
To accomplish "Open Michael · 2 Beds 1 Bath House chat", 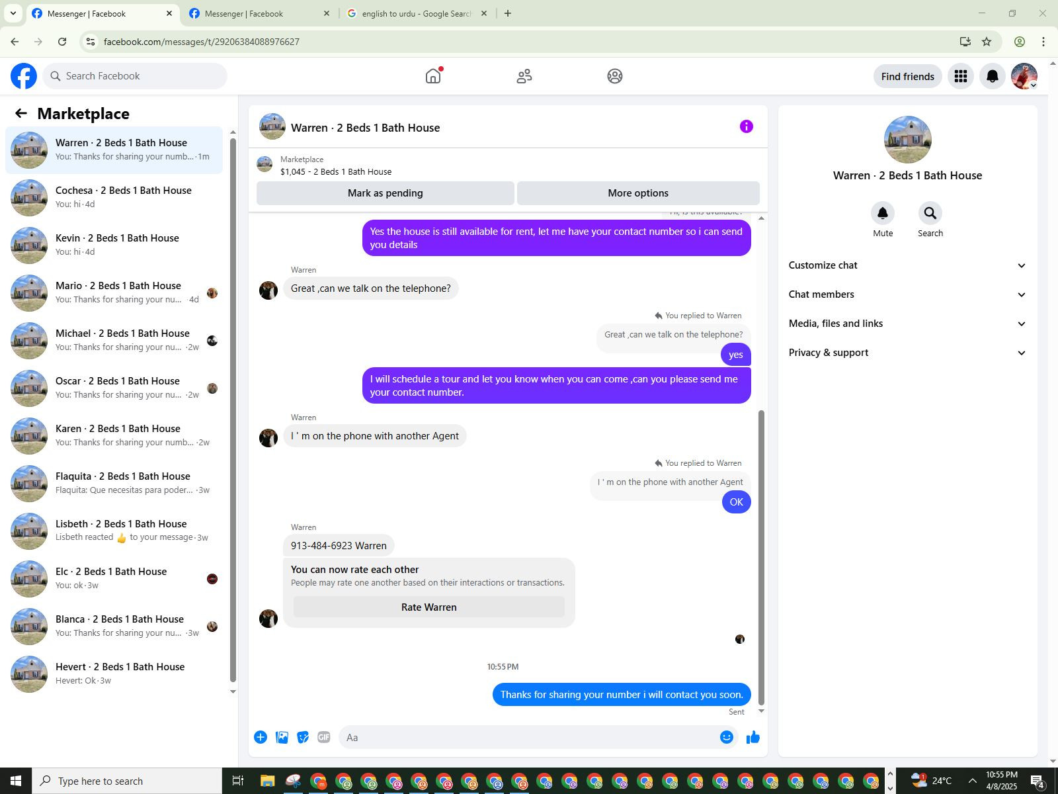I will (114, 340).
